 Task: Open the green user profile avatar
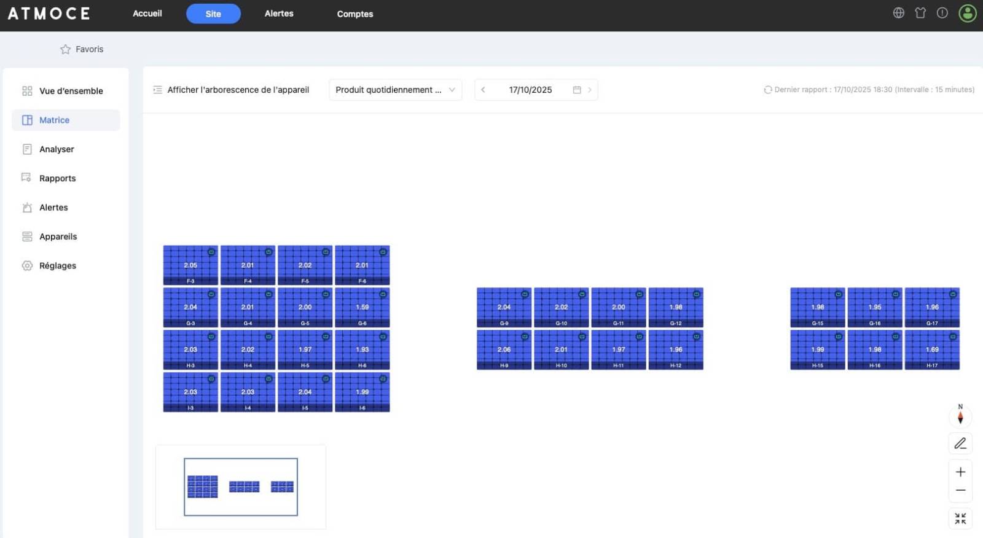(x=967, y=13)
